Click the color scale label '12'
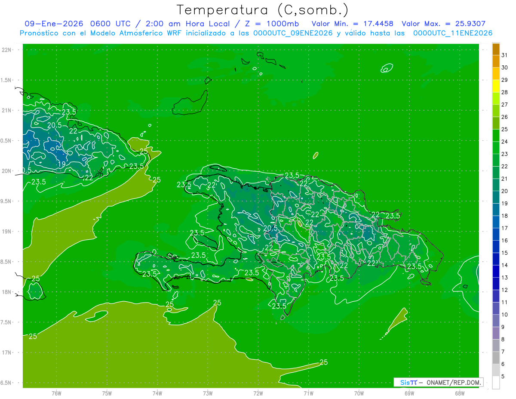 click(504, 290)
